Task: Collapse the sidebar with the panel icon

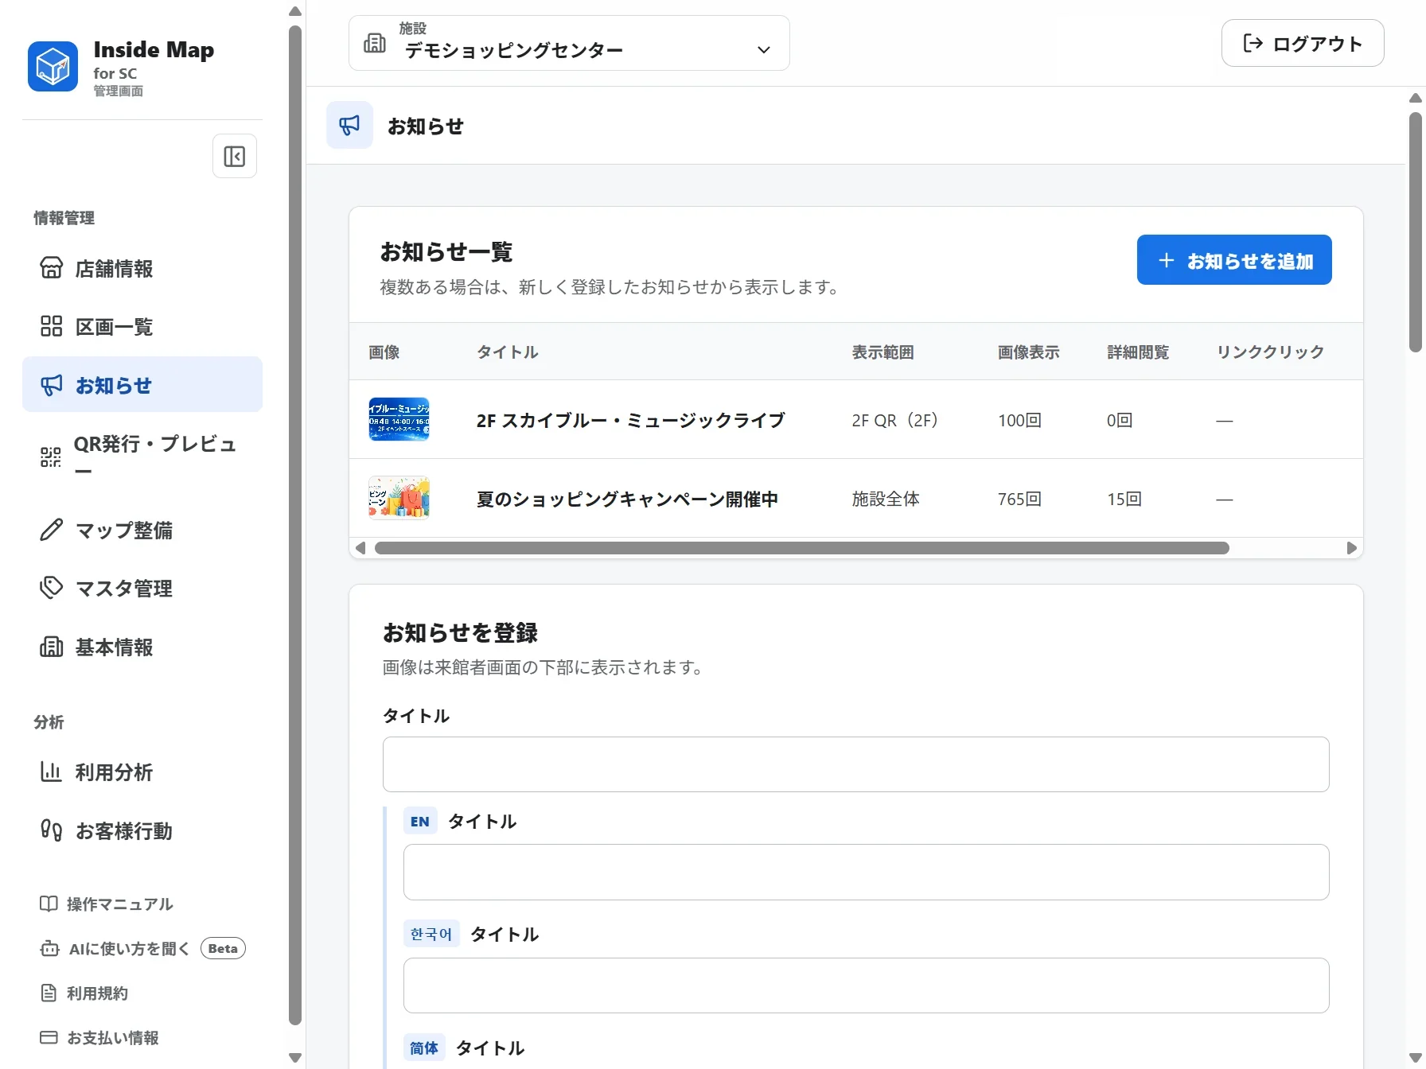Action: click(235, 157)
